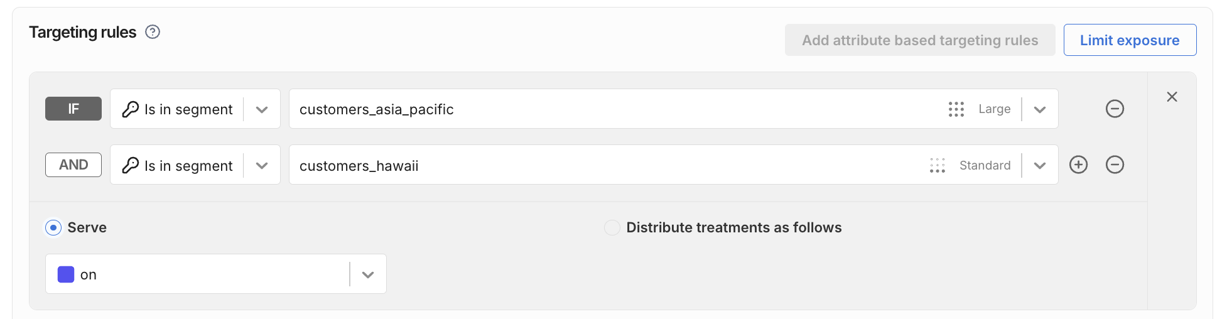Toggle the AND operator button
The width and height of the screenshot is (1227, 319).
[x=73, y=165]
